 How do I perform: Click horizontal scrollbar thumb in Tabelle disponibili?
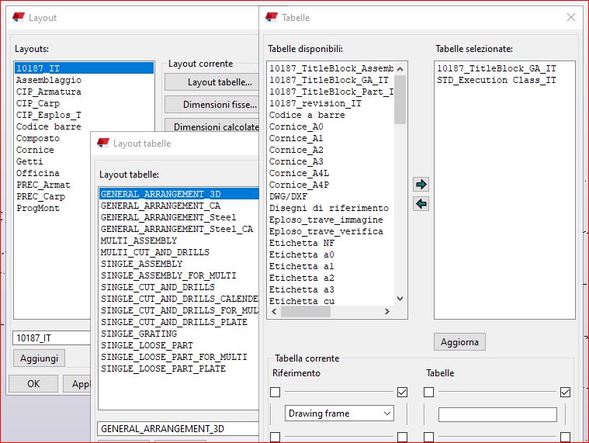point(306,312)
